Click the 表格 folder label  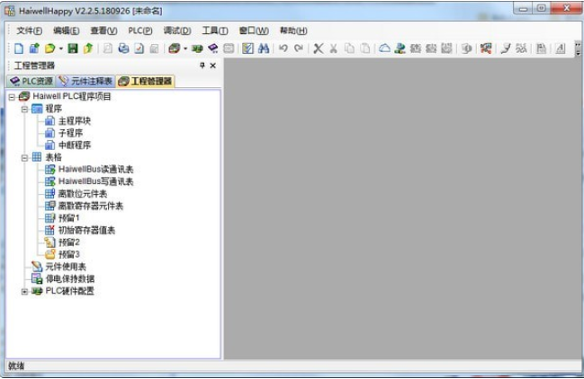(53, 157)
